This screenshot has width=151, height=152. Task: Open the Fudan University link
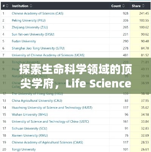point(24,41)
